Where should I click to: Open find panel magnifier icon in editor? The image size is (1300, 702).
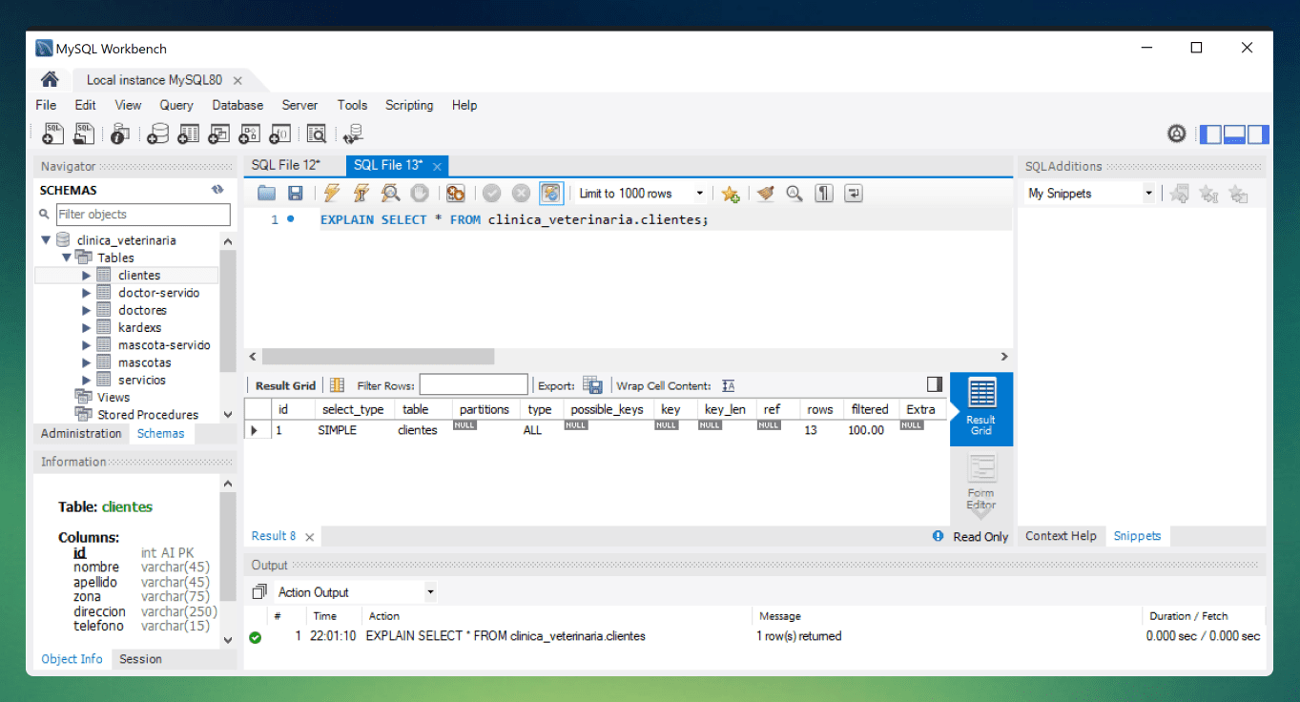tap(794, 194)
